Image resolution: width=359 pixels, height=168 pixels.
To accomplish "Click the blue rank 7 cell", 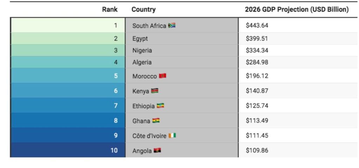I will (x=68, y=105).
